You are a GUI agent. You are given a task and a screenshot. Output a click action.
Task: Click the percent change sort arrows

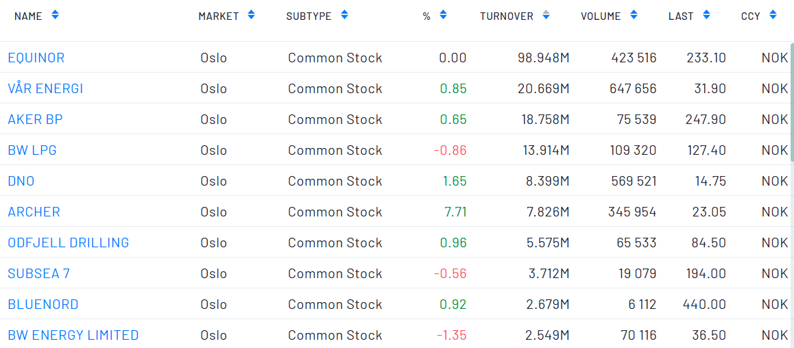click(443, 15)
